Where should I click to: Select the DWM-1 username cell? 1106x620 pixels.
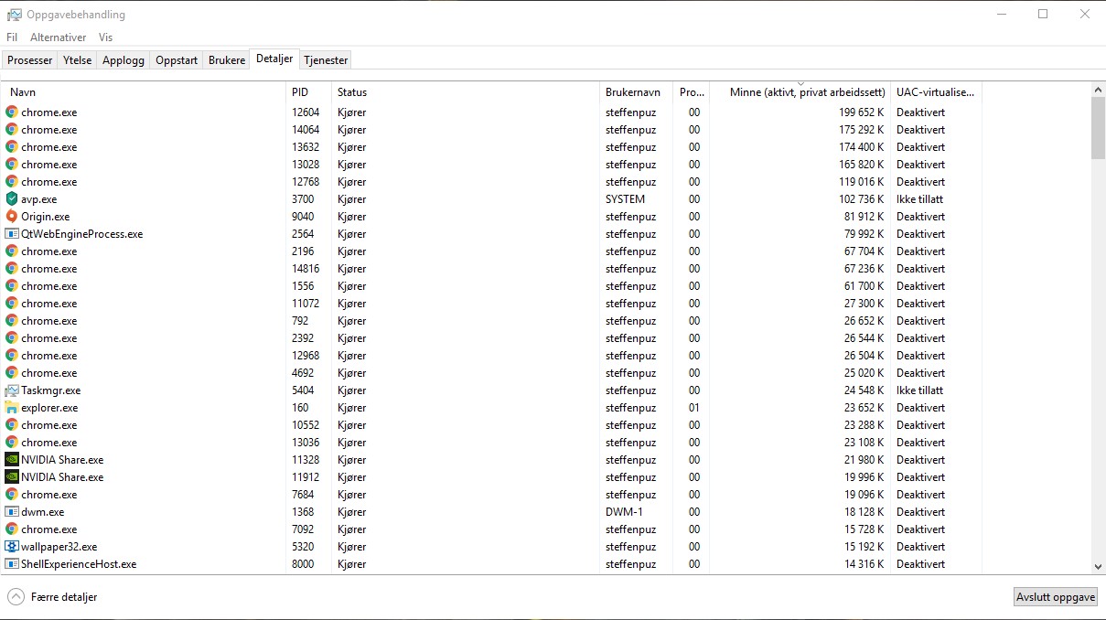coord(624,512)
